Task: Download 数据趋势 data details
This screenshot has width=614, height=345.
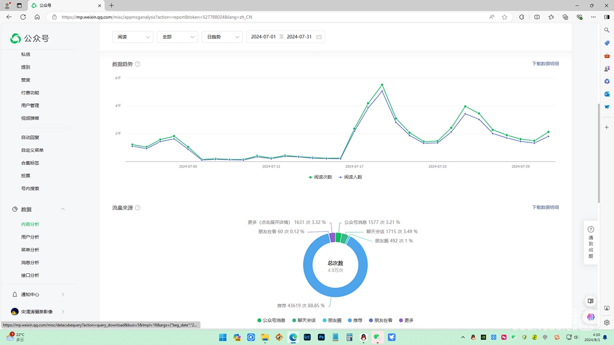Action: click(545, 64)
